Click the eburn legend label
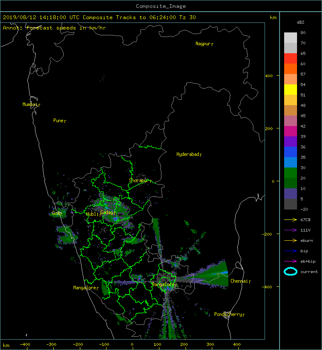 (307, 241)
